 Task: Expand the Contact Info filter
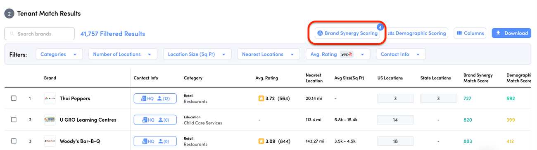[x=401, y=54]
